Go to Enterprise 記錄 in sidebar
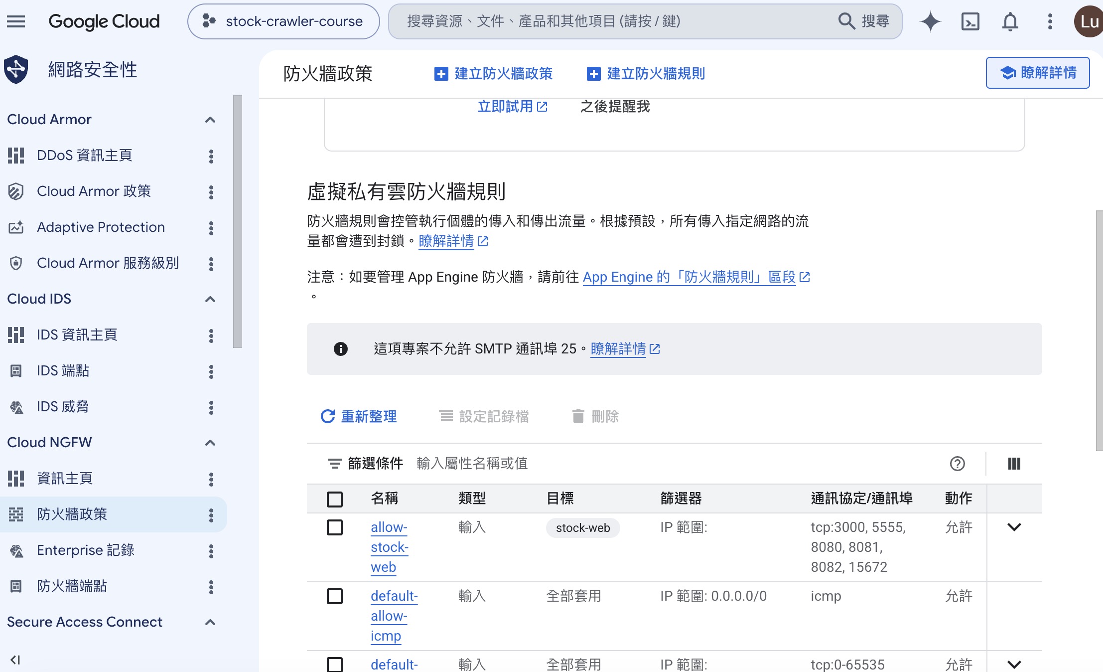Image resolution: width=1103 pixels, height=672 pixels. [86, 550]
